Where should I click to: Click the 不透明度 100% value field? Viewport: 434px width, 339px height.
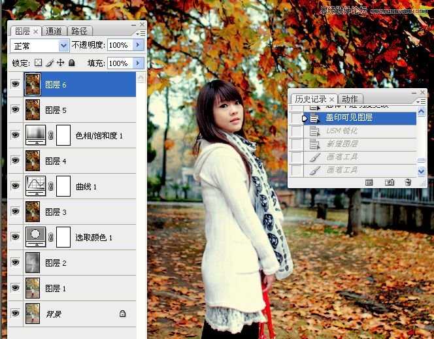120,45
